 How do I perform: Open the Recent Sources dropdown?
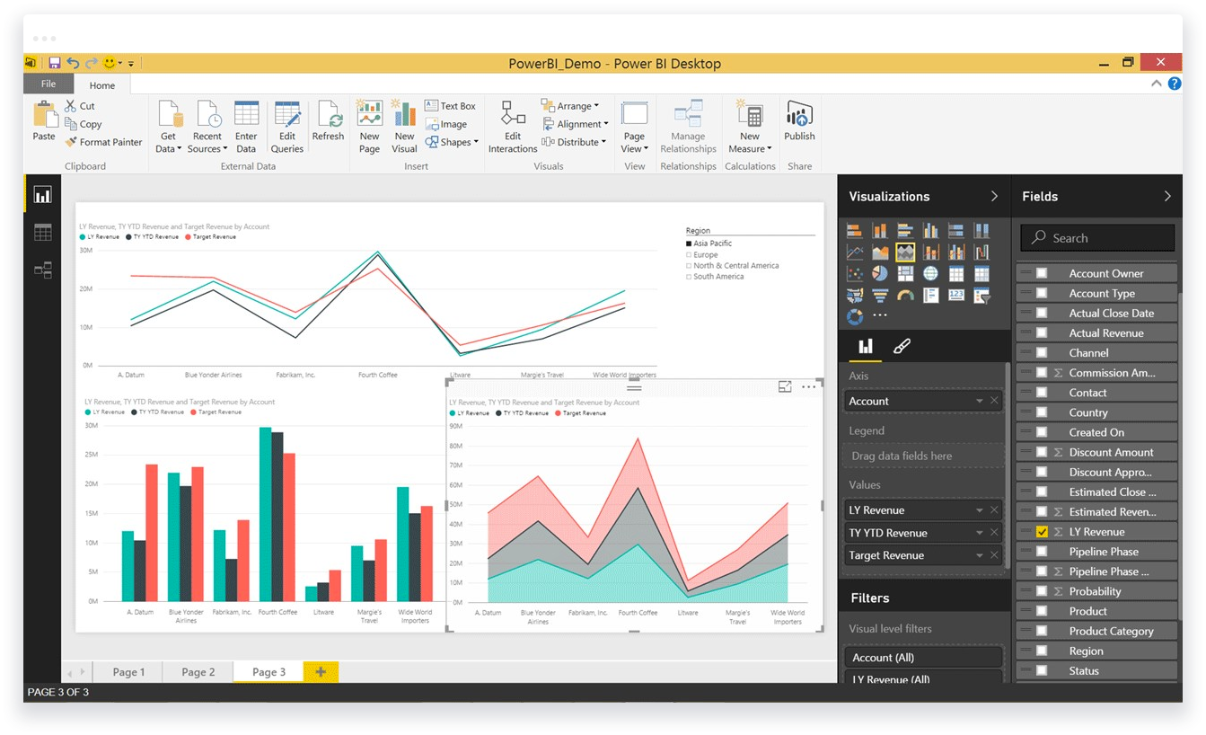point(207,126)
